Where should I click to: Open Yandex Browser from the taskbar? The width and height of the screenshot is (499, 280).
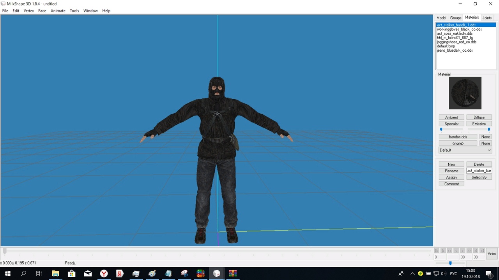point(104,273)
